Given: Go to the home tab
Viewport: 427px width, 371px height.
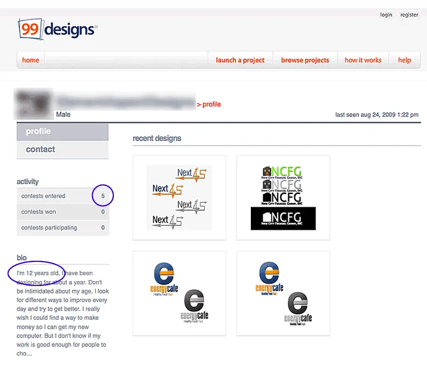Looking at the screenshot, I should click(31, 60).
